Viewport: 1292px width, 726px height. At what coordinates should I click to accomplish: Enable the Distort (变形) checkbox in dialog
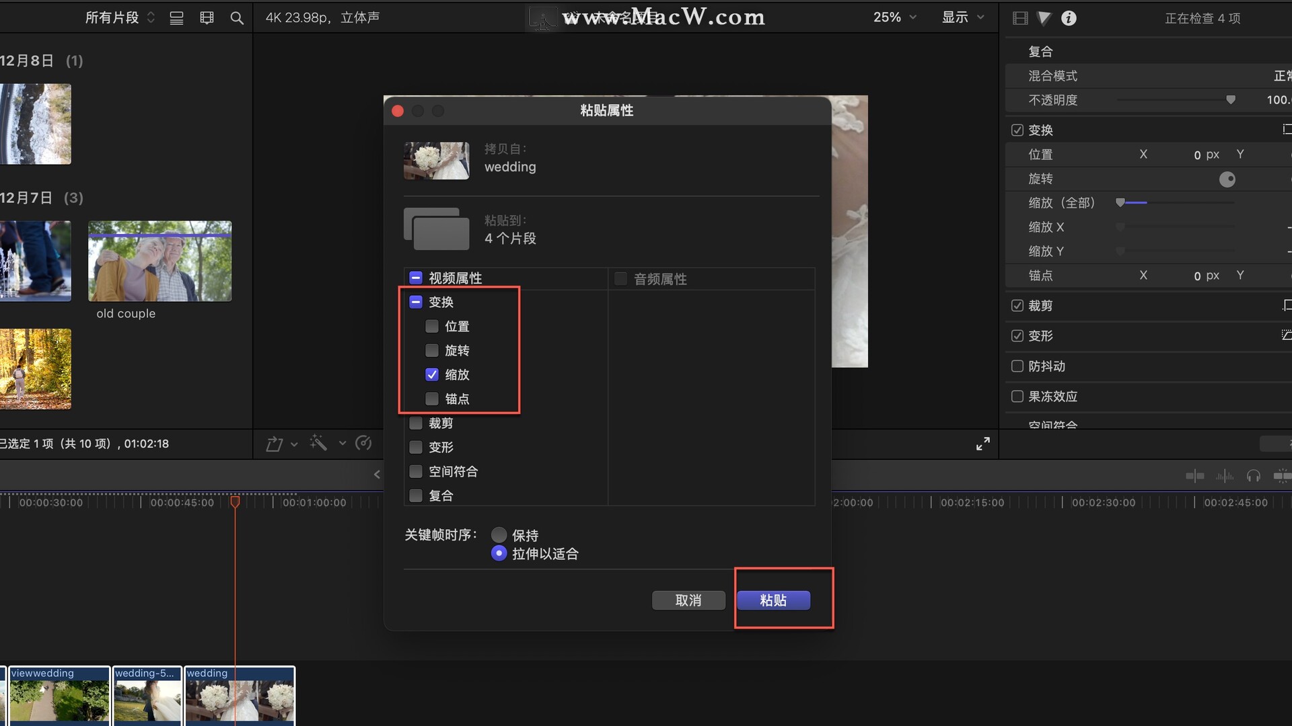(x=416, y=447)
